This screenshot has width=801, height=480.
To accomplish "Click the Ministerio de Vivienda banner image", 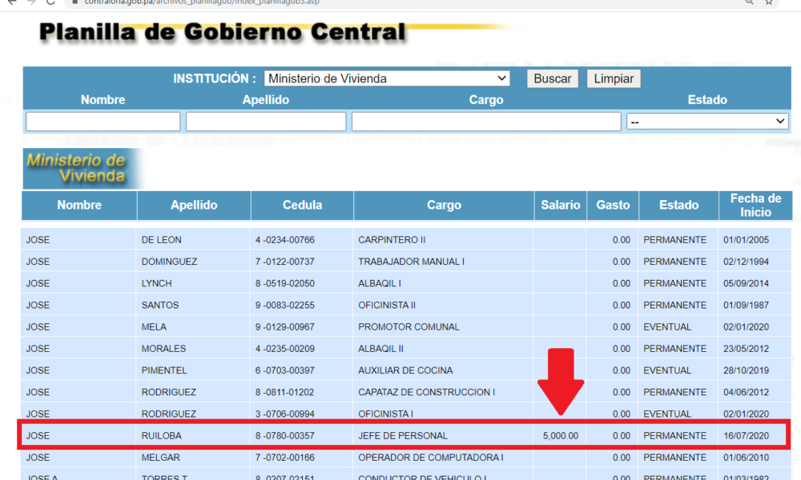I will coord(81,169).
